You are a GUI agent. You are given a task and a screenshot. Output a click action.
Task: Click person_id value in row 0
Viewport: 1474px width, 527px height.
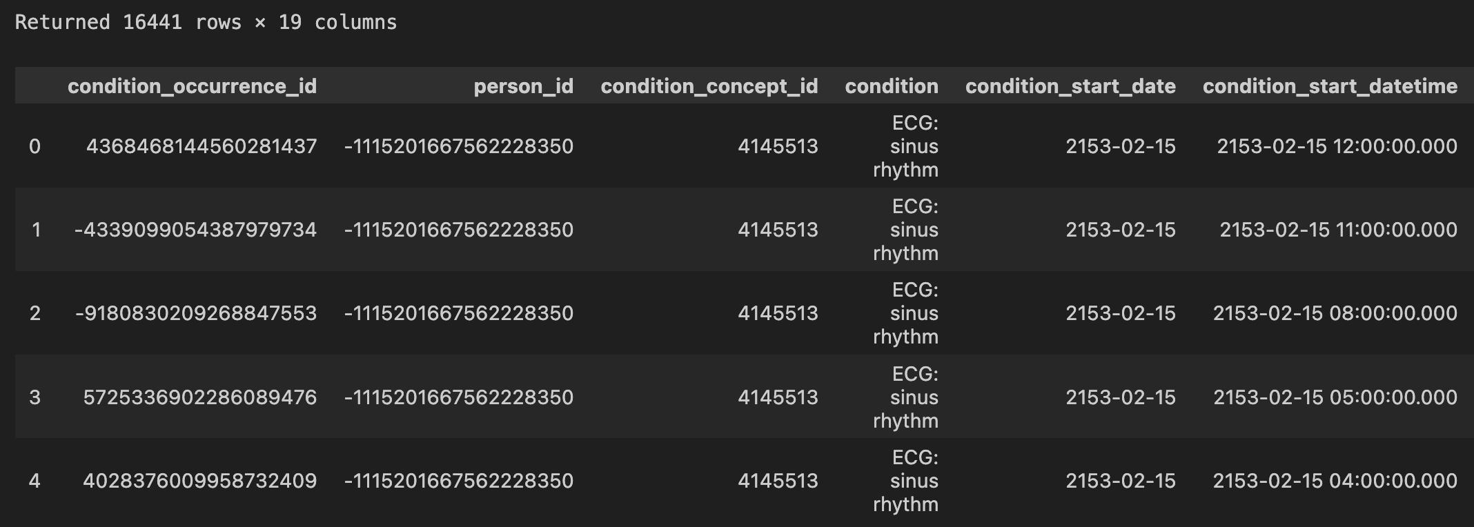click(459, 146)
